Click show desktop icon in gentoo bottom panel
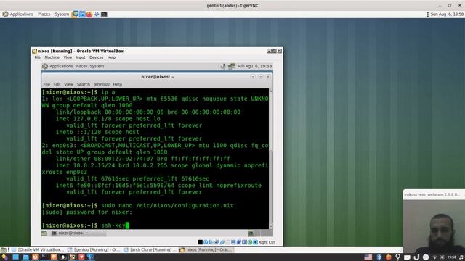The height and width of the screenshot is (261, 465). pos(3,249)
